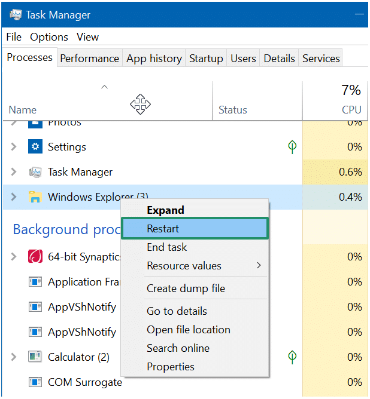The width and height of the screenshot is (370, 399).
Task: Select the Settings process row text
Action: pyautogui.click(x=67, y=147)
